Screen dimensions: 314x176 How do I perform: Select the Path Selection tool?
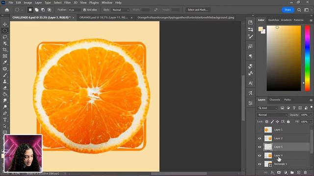click(x=5, y=126)
